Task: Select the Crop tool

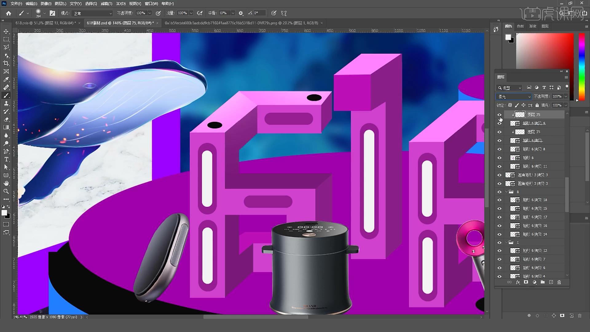Action: [6, 63]
